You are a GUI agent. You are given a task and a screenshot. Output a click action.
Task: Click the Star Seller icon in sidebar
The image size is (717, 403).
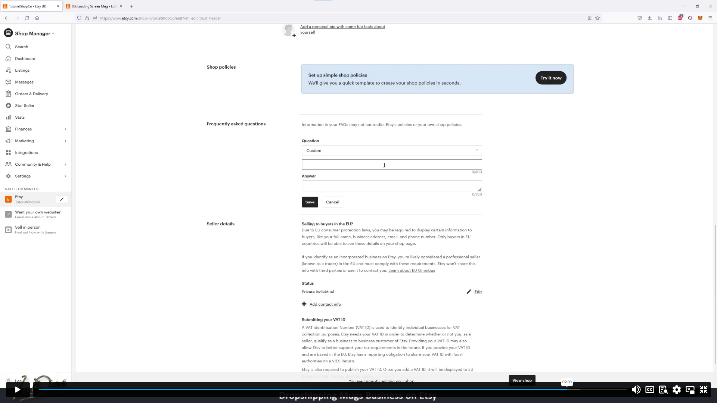[8, 105]
